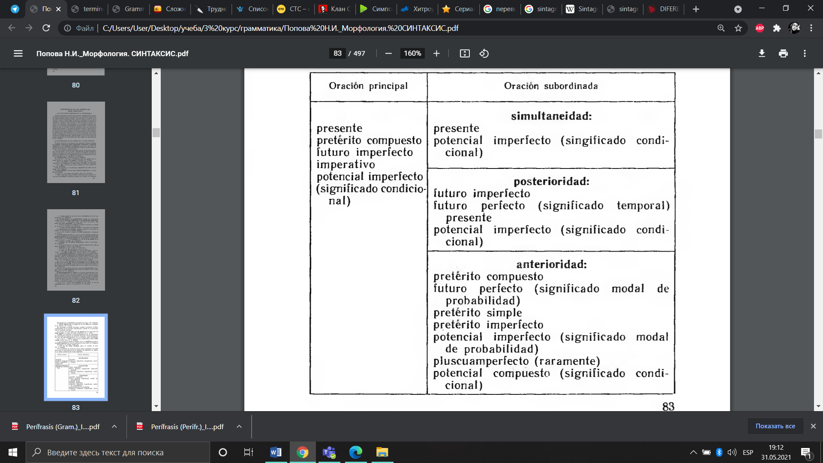
Task: Click the taskbar search box
Action: pos(118,452)
